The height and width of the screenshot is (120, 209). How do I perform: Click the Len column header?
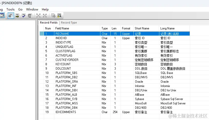click(x=114, y=28)
